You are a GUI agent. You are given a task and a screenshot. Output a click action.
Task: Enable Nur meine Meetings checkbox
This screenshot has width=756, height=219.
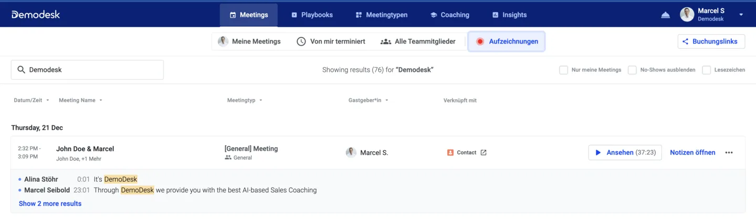click(x=563, y=70)
